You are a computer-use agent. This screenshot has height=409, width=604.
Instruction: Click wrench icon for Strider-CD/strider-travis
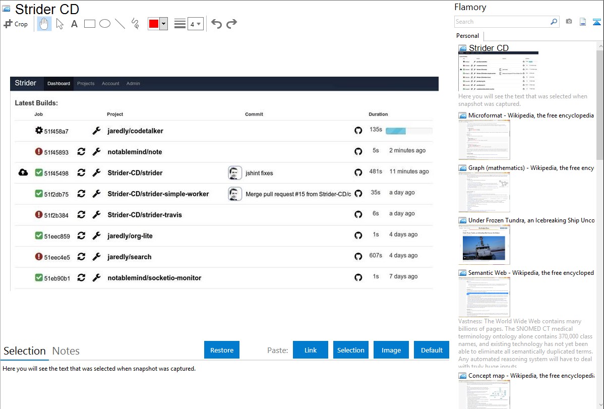(96, 214)
